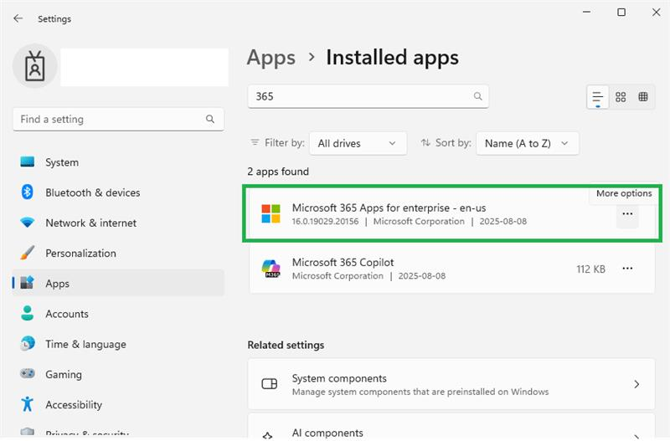The image size is (670, 441).
Task: Open Personalization settings
Action: 118,254
